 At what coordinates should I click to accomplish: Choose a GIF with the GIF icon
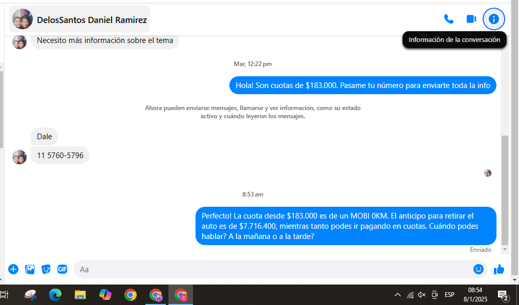[62, 269]
